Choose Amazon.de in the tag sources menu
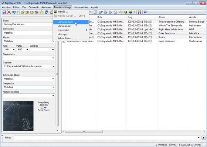The width and height of the screenshot is (207, 147). (71, 26)
